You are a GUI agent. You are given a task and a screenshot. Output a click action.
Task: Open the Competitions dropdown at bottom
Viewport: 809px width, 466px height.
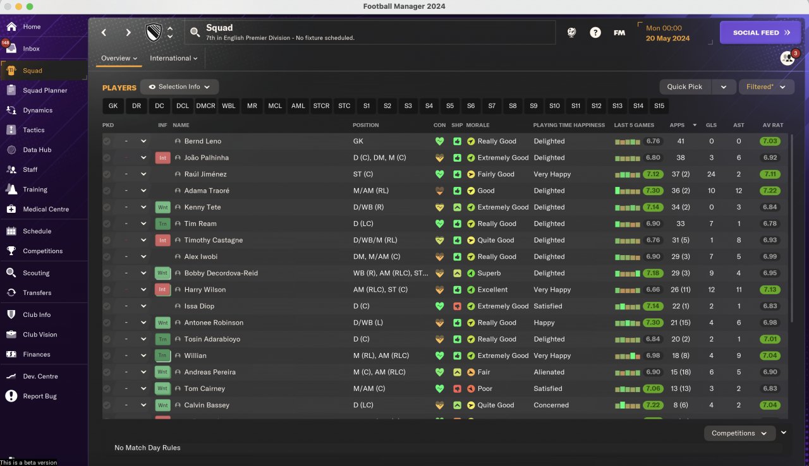click(x=739, y=433)
